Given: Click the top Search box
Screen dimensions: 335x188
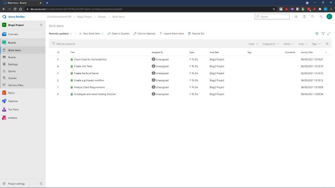Looking at the screenshot, I should point(272,17).
